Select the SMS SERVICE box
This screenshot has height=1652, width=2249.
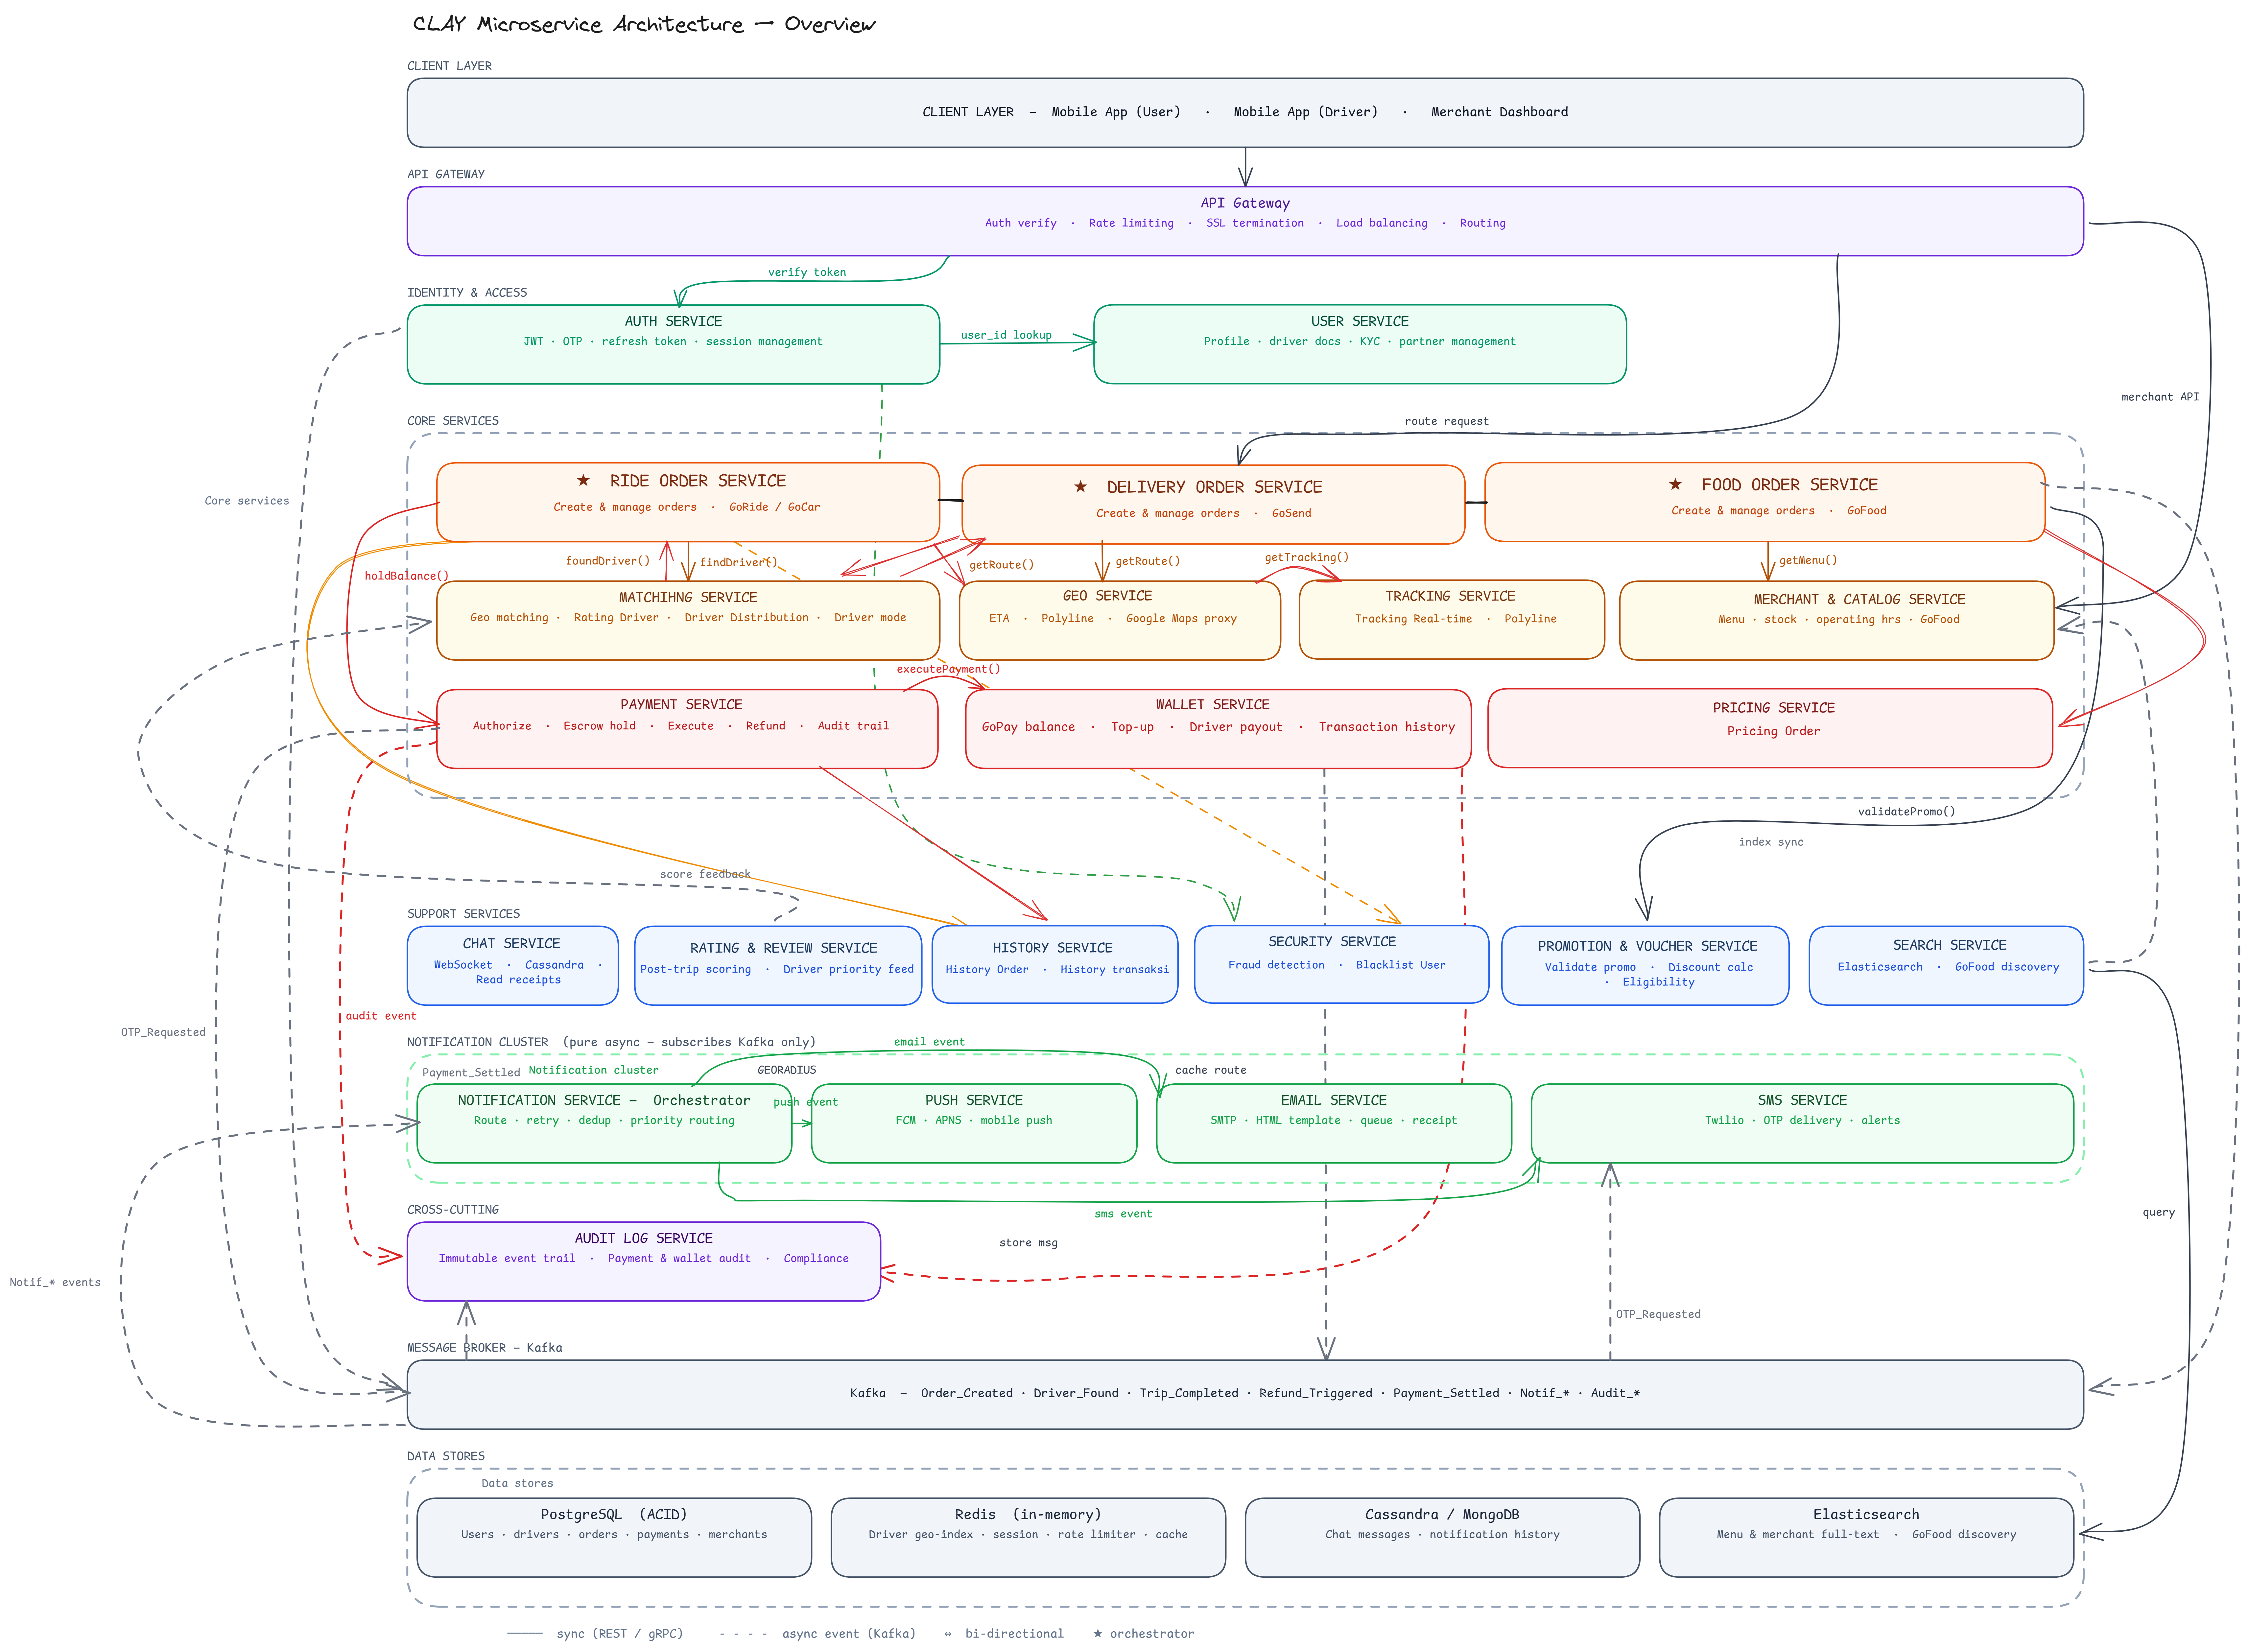pyautogui.click(x=1802, y=1123)
